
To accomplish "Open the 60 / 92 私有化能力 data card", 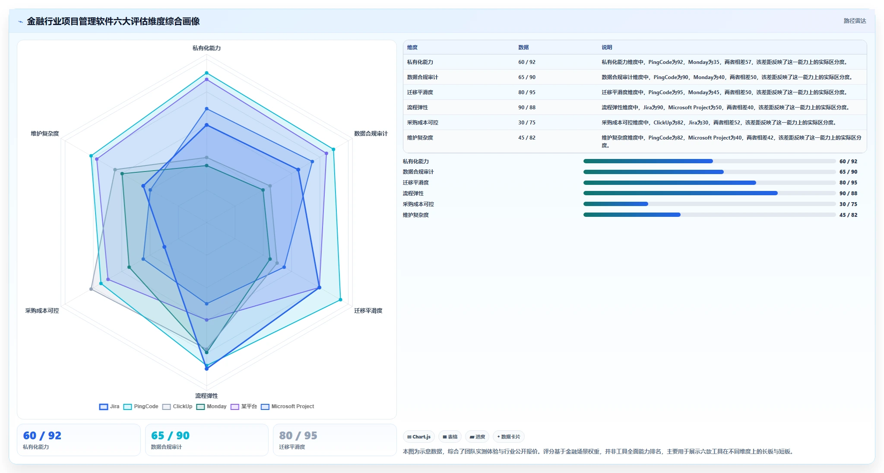I will (79, 440).
